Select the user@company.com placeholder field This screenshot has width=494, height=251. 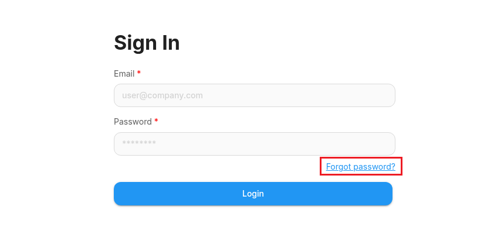point(254,95)
